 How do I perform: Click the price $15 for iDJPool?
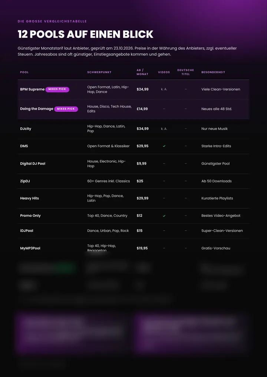139,230
